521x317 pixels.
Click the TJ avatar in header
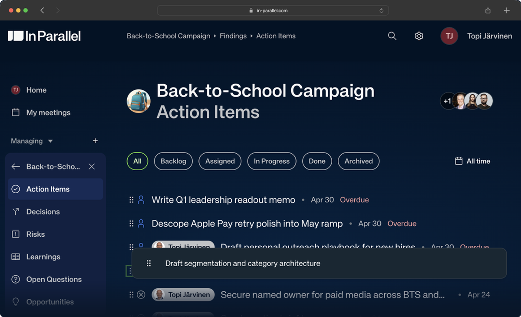[449, 36]
